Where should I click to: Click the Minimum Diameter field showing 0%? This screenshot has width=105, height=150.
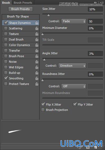click(95, 28)
